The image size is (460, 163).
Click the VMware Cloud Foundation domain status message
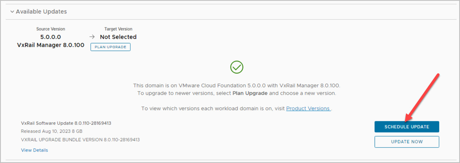coord(236,86)
